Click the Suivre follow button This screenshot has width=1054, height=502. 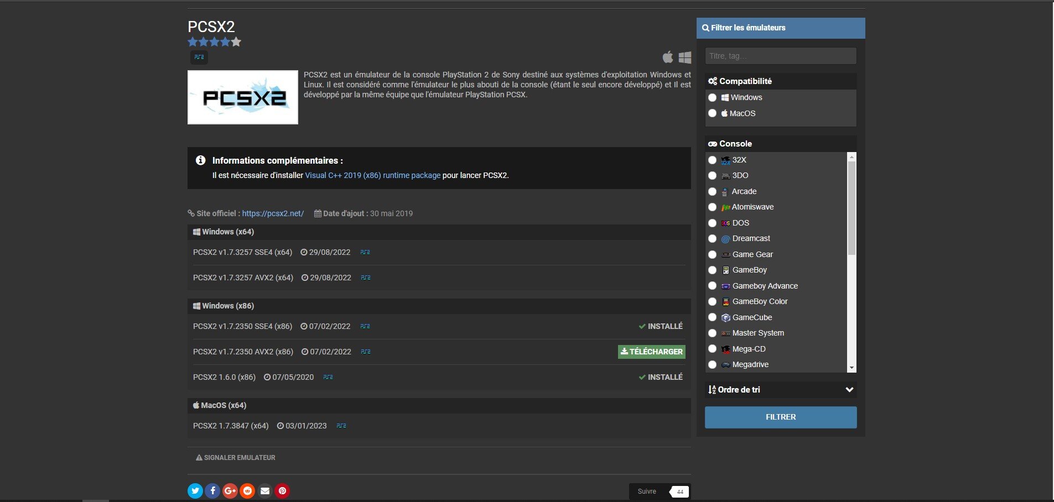tap(647, 491)
